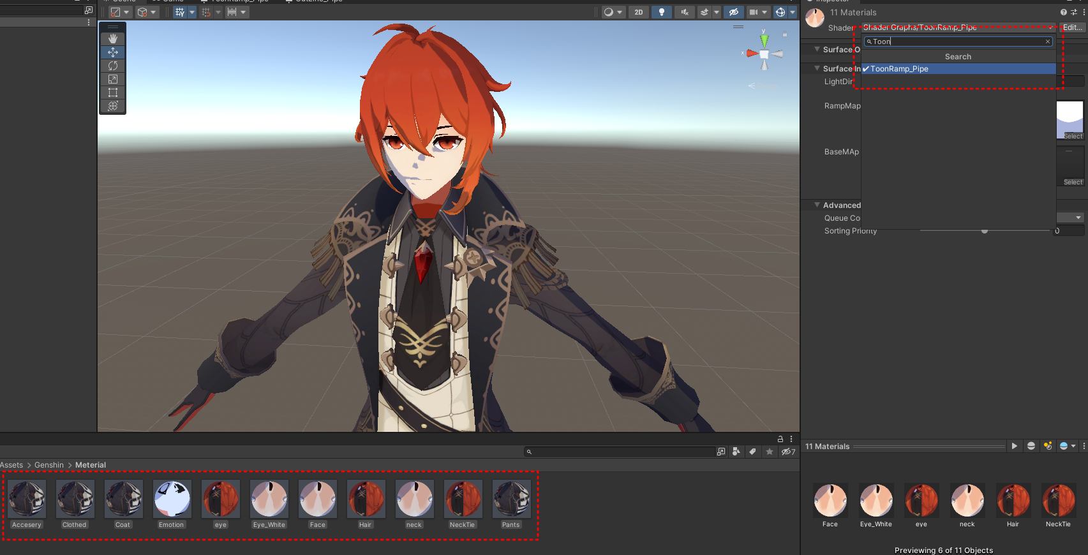Click the favorites star in Project toolbar
Viewport: 1088px width, 555px height.
tap(770, 452)
